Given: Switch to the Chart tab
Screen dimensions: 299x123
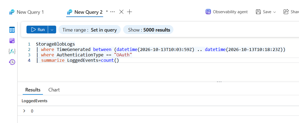Looking at the screenshot, I should tap(54, 90).
